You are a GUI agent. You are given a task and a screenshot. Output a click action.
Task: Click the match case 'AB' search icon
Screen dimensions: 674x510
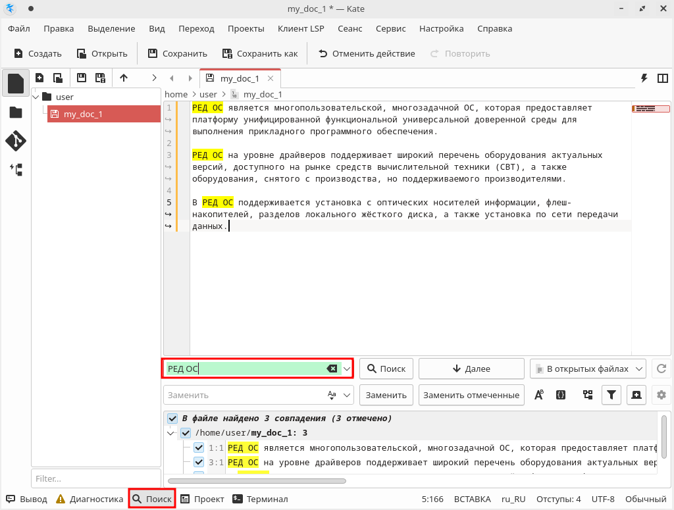point(538,395)
